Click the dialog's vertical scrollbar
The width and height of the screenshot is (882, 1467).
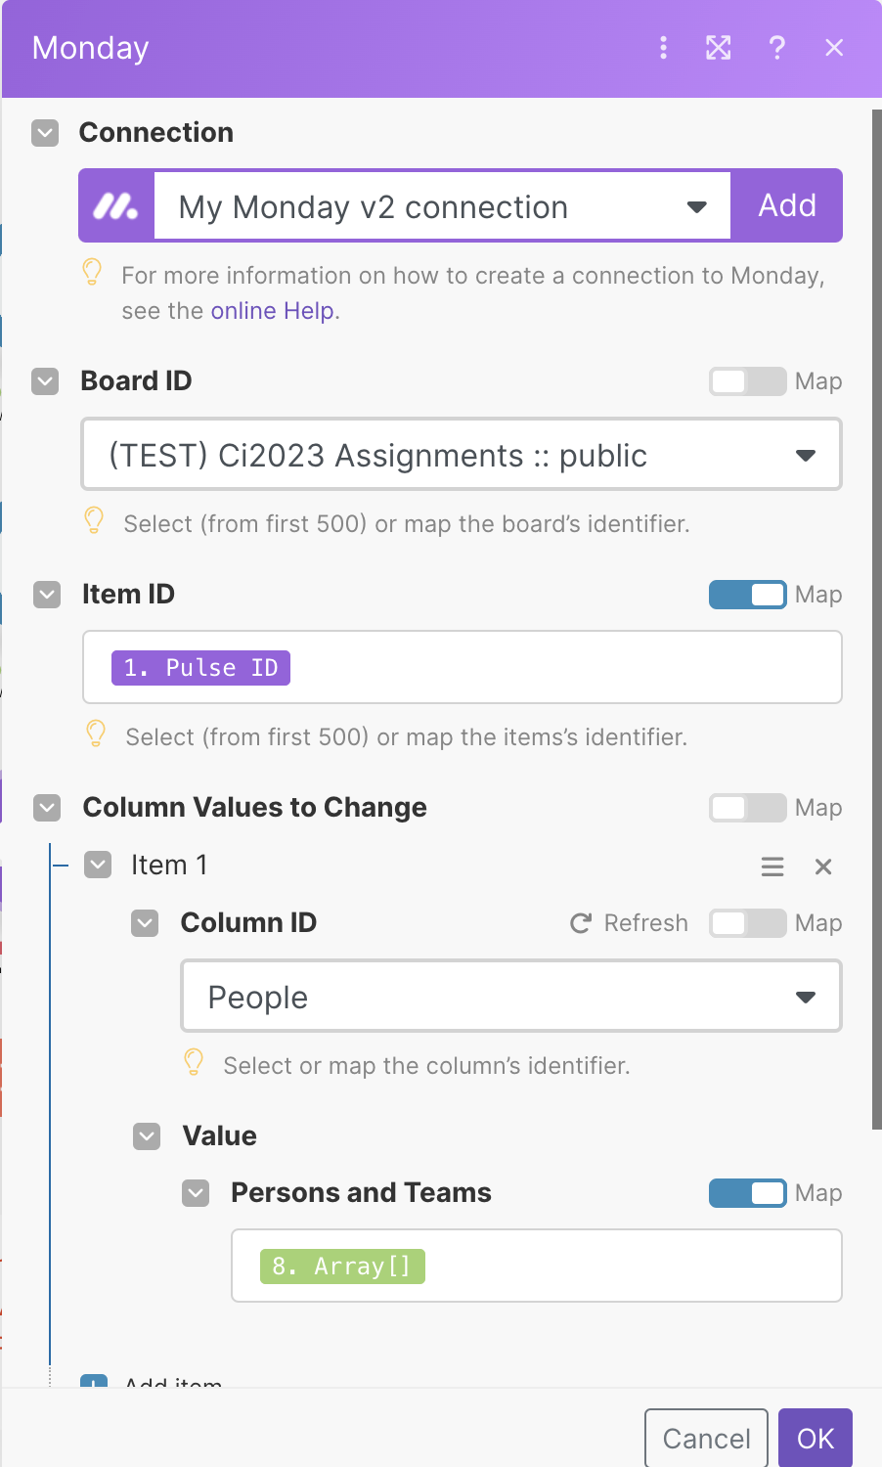[x=876, y=619]
